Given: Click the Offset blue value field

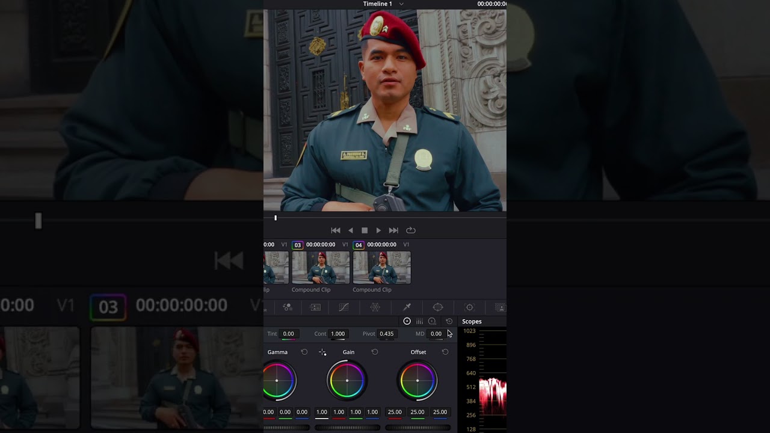Looking at the screenshot, I should [440, 413].
